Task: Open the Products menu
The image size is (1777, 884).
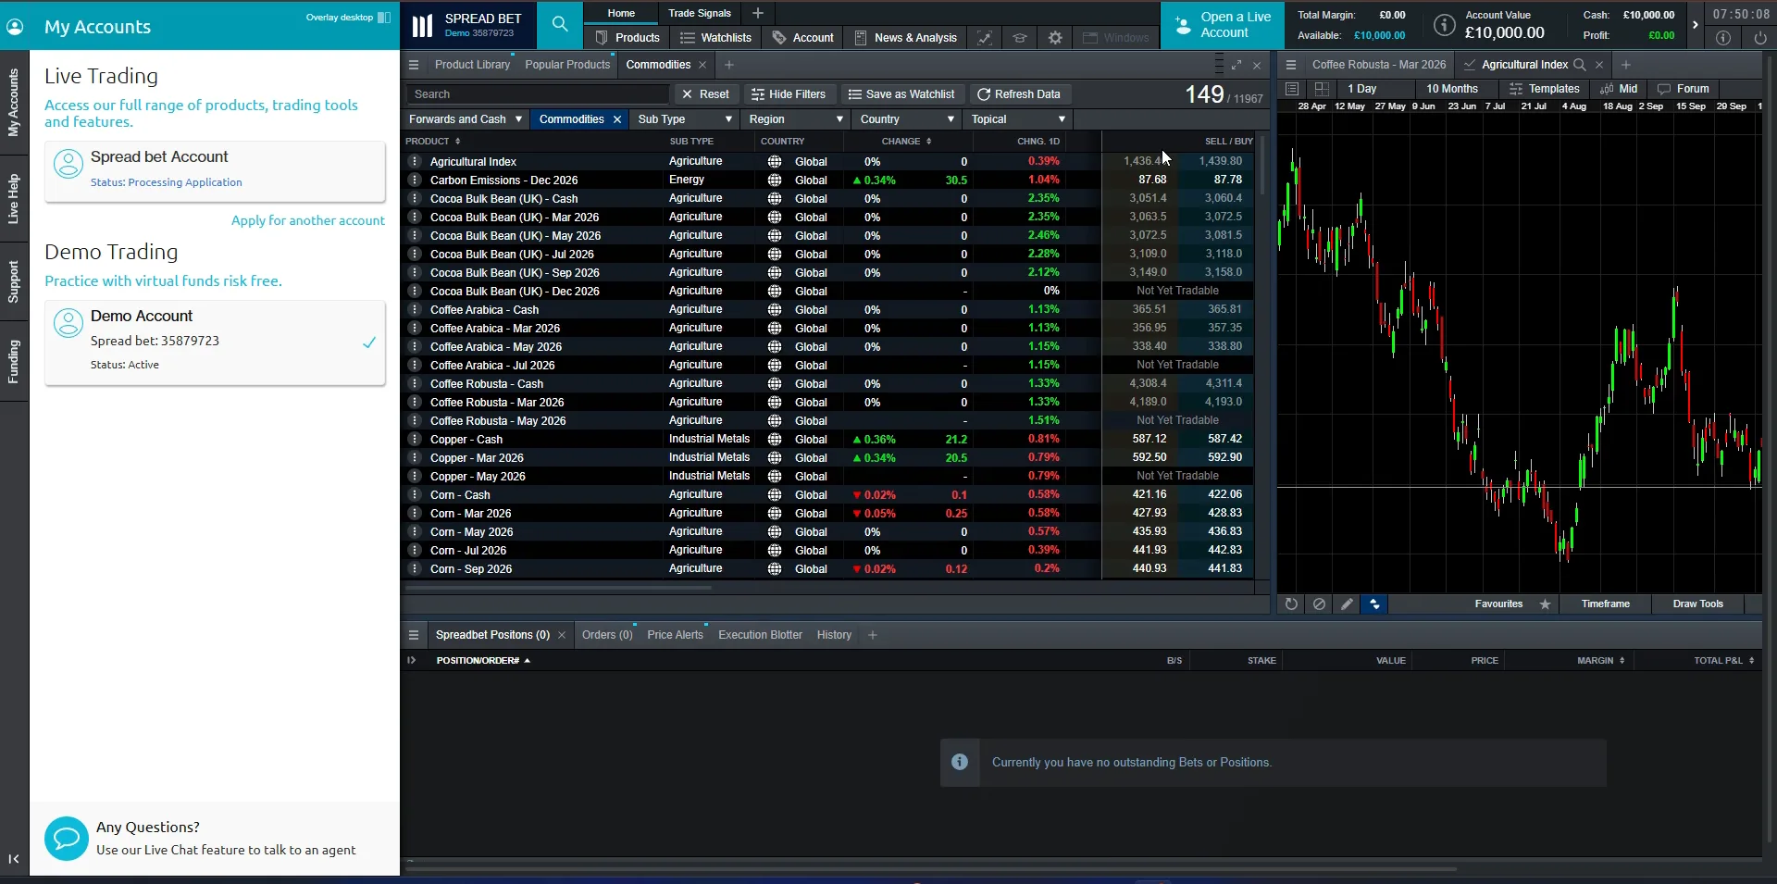Action: [628, 38]
